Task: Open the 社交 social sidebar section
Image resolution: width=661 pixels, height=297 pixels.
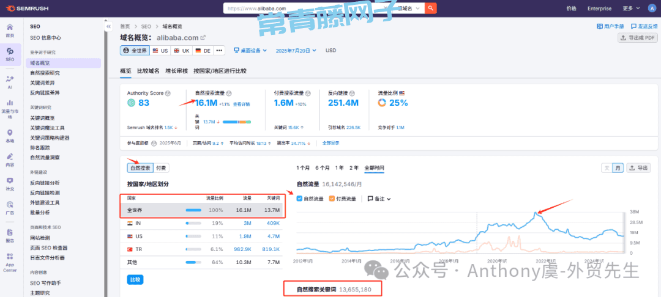Action: [10, 184]
